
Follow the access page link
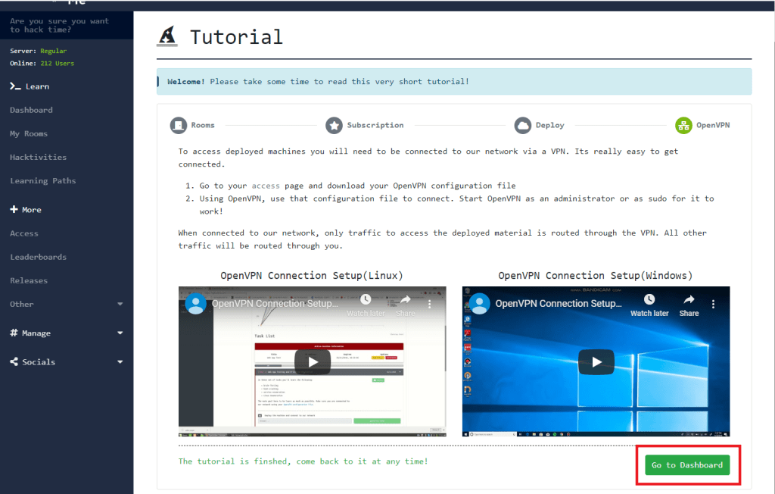coord(266,186)
